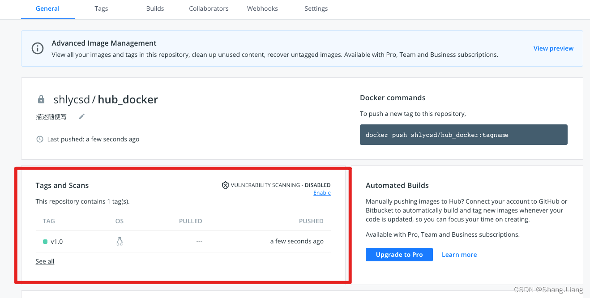This screenshot has height=298, width=590.
Task: Click the Upgrade to Pro button
Action: point(399,255)
